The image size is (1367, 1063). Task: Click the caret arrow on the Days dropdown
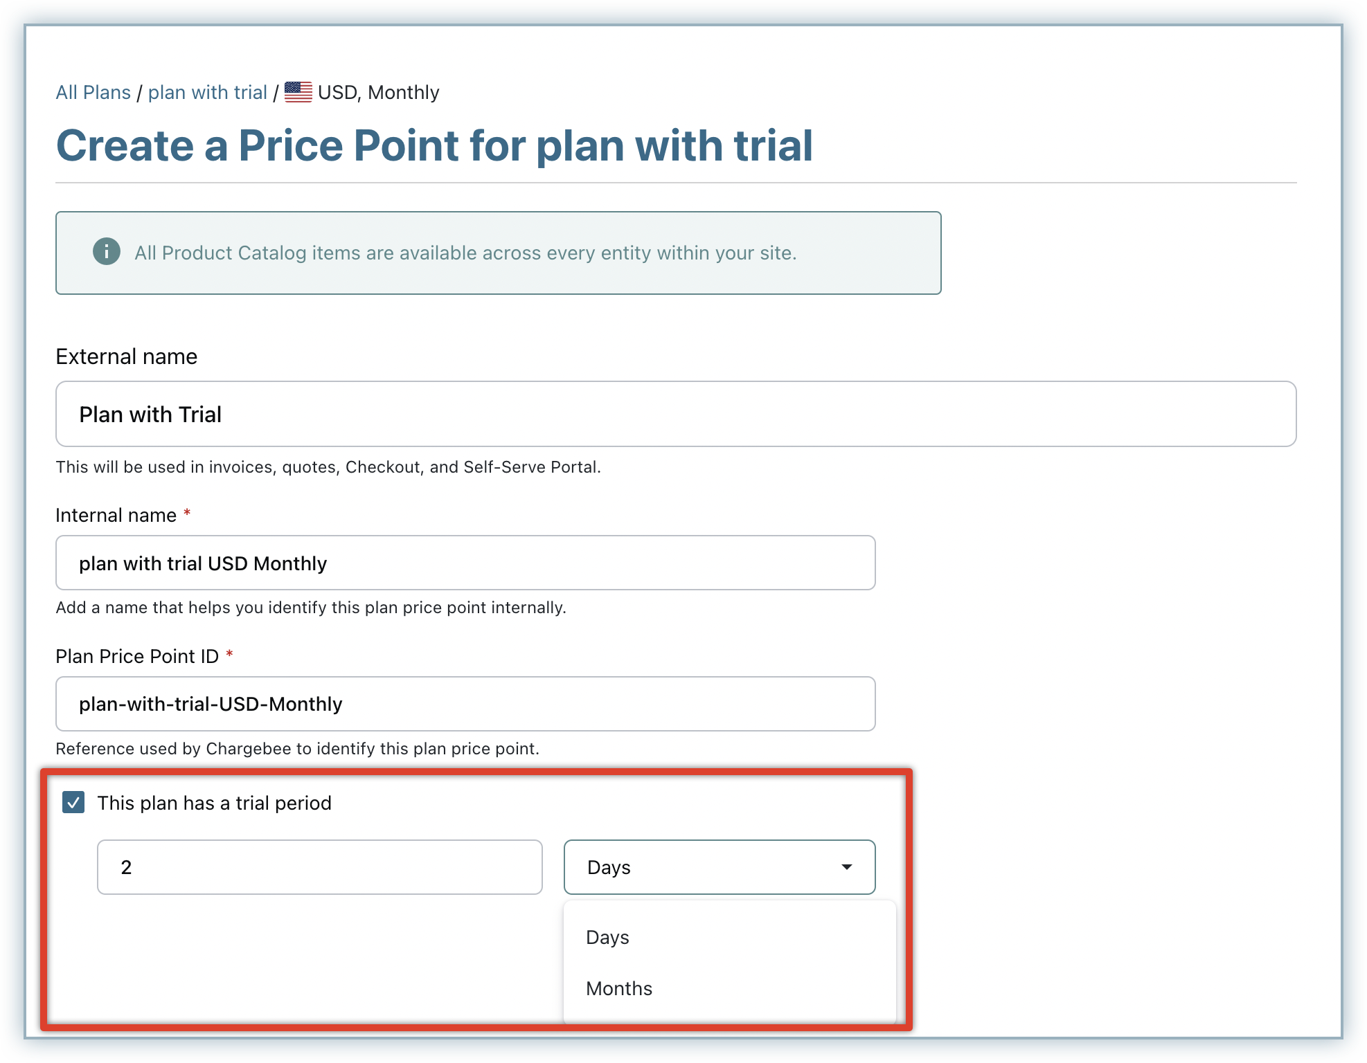tap(846, 867)
